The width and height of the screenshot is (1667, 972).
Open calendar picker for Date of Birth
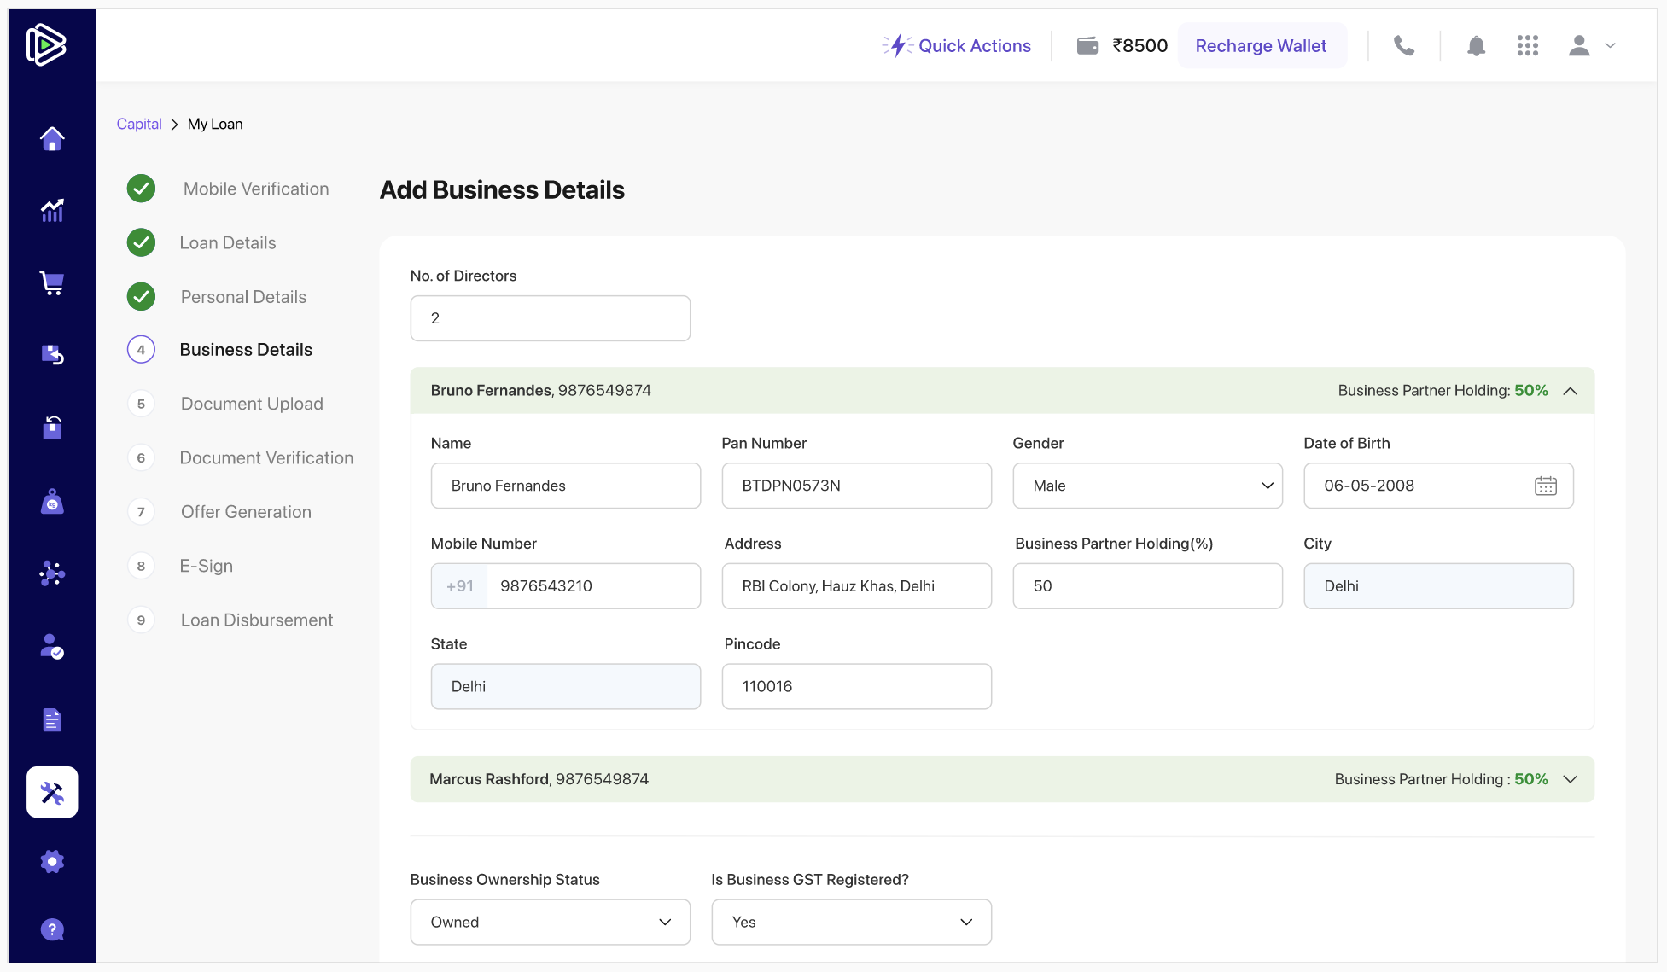(x=1545, y=486)
